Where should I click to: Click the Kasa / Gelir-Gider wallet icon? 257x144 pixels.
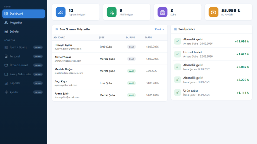point(6,74)
